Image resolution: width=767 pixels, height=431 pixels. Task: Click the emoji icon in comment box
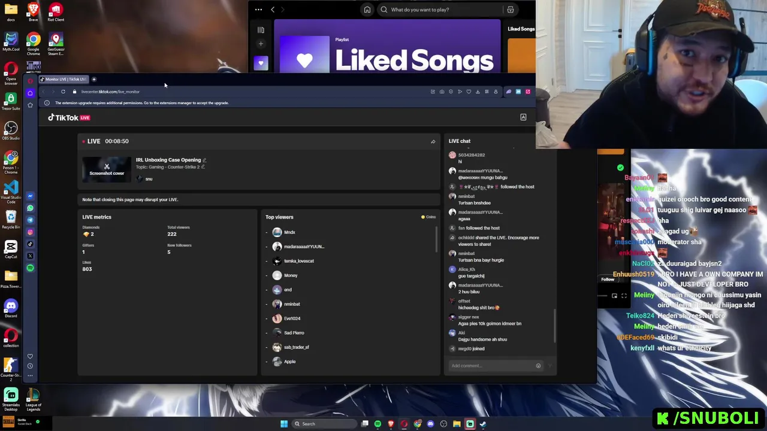tap(538, 366)
